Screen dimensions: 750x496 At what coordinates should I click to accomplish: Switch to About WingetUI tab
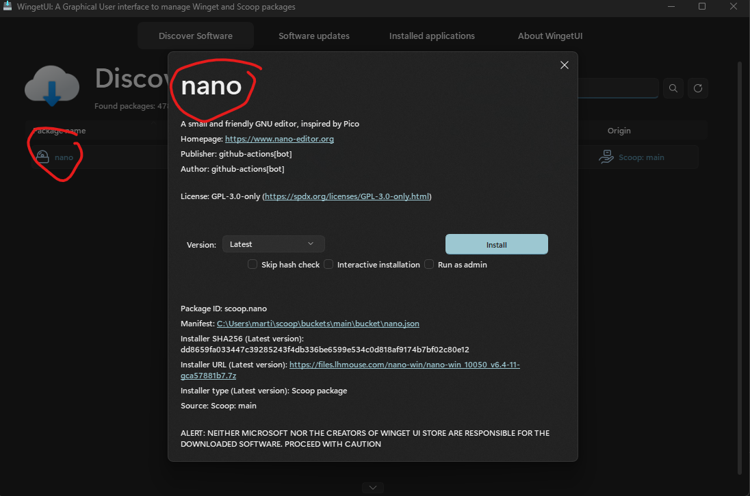pyautogui.click(x=550, y=36)
